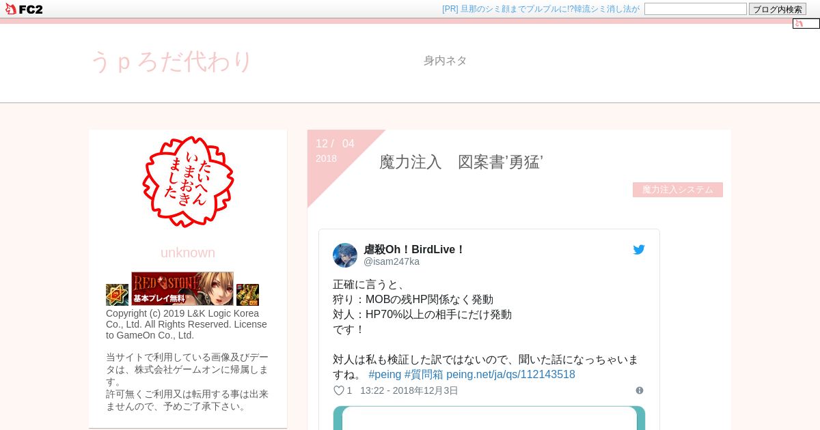Click the tweet author's avatar image

(345, 255)
